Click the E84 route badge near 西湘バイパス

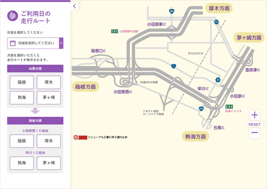click(x=229, y=107)
